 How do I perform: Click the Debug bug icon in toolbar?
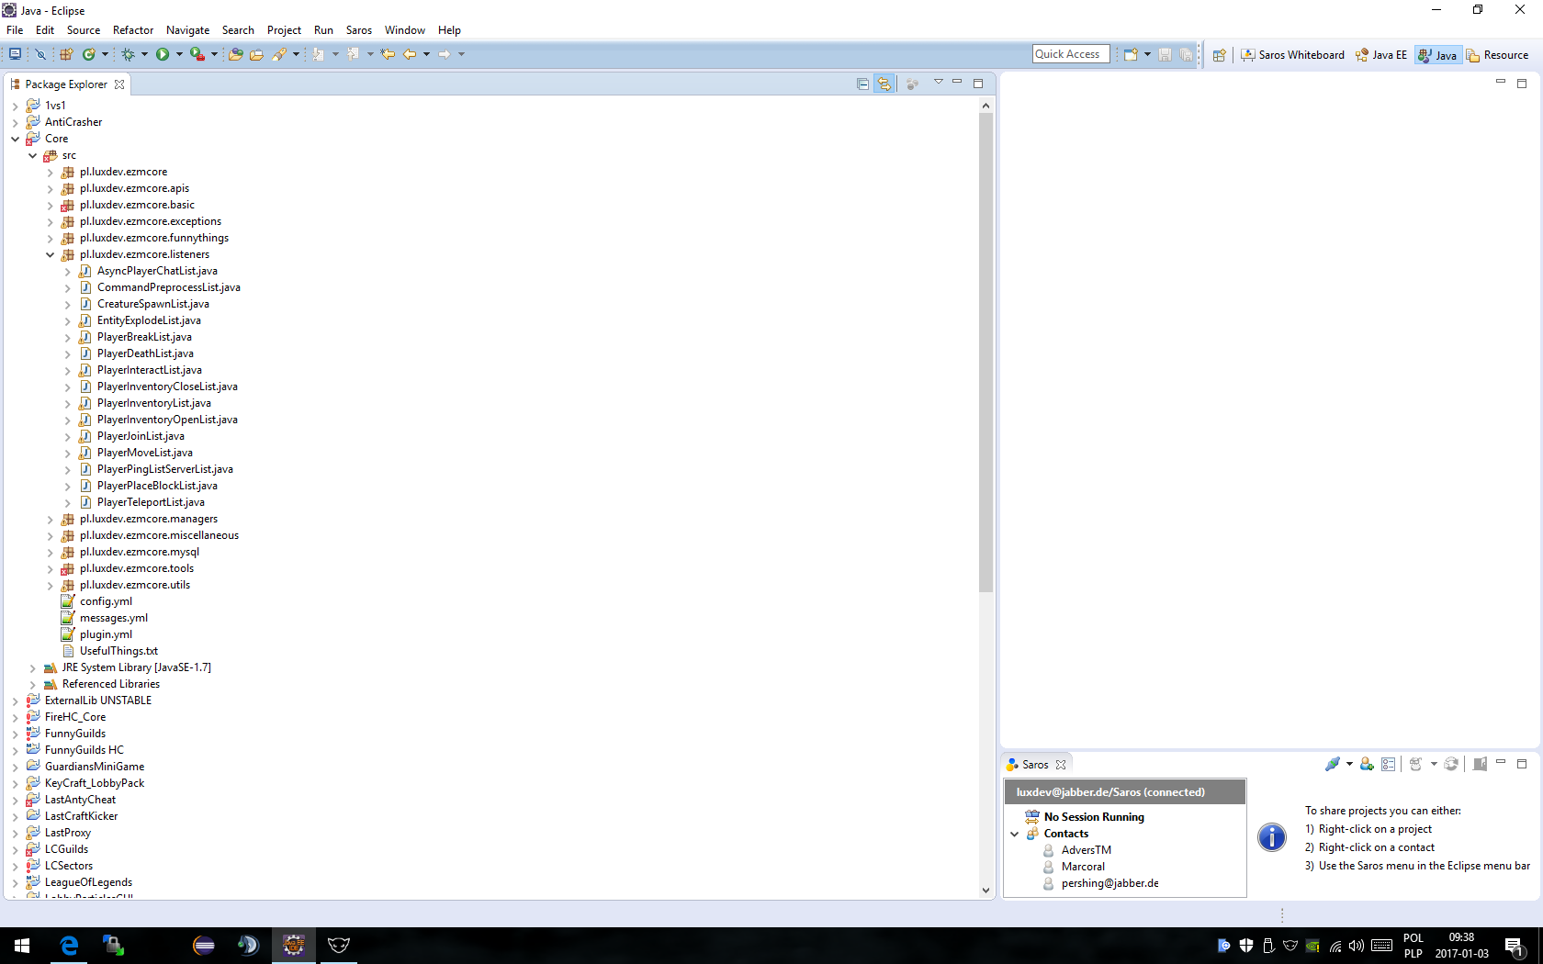[x=128, y=54]
